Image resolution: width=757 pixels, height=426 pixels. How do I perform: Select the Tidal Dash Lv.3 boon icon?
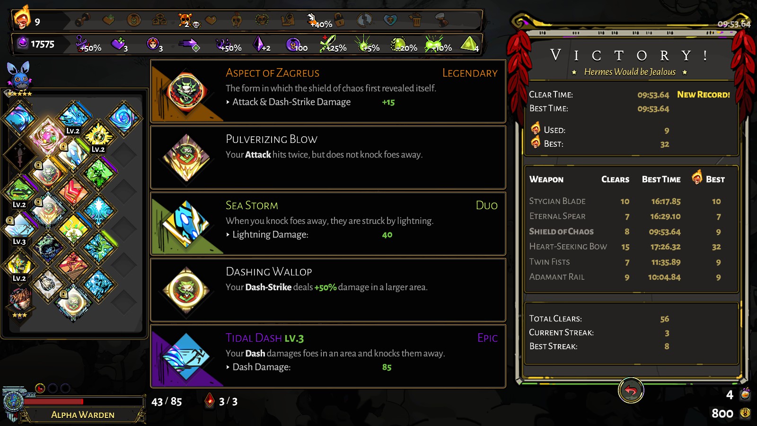[186, 356]
